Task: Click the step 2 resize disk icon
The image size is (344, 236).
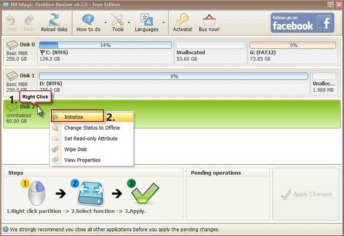Action: point(91,193)
